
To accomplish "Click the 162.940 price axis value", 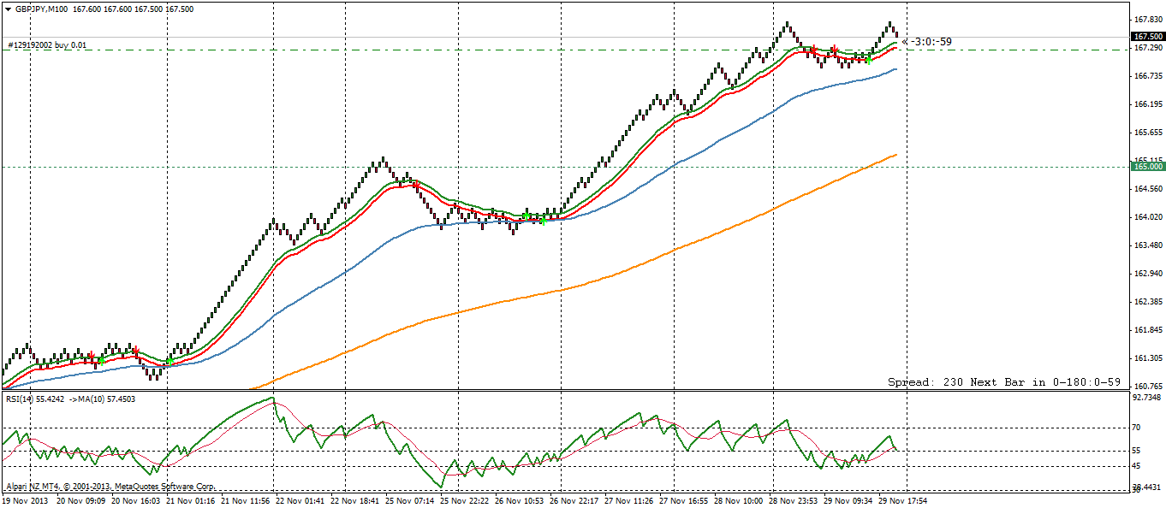I will (1147, 274).
